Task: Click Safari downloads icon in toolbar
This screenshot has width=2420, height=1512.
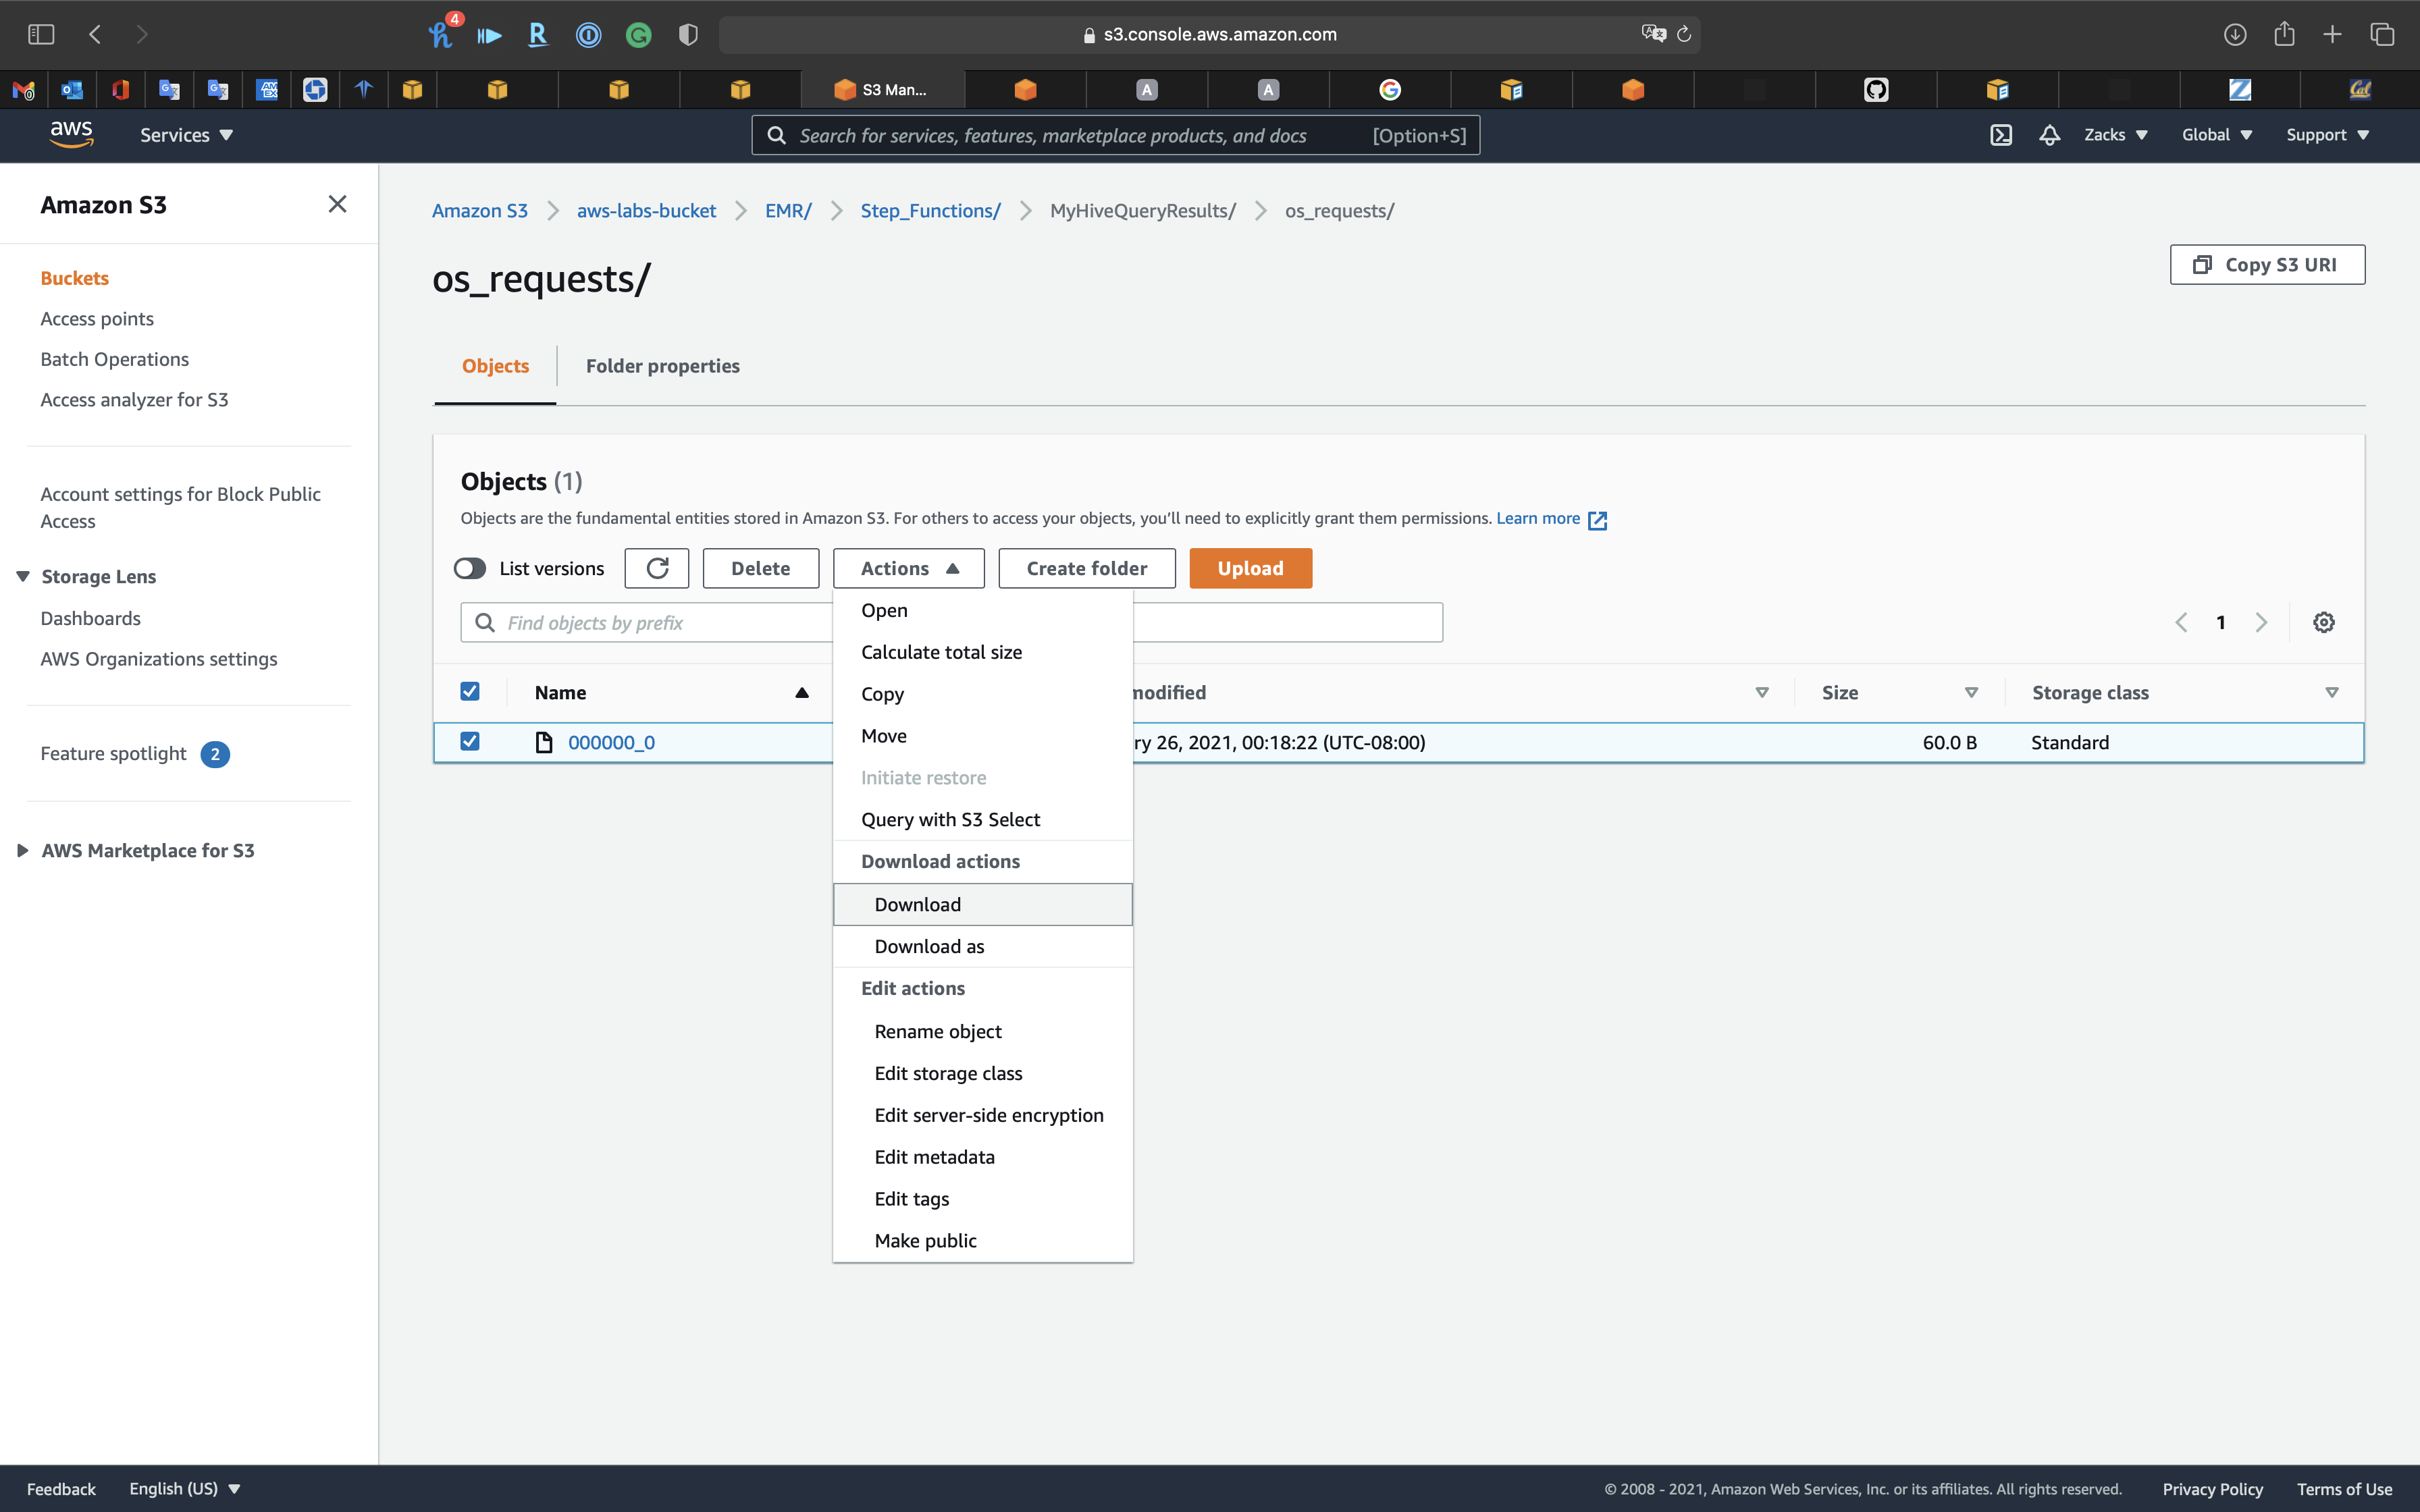Action: pyautogui.click(x=2234, y=35)
